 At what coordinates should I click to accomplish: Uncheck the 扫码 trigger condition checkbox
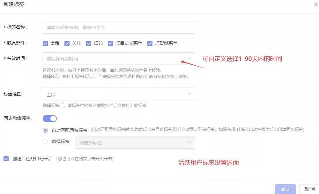coord(89,43)
